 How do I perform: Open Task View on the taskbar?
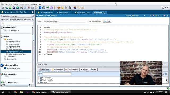(x=9, y=92)
